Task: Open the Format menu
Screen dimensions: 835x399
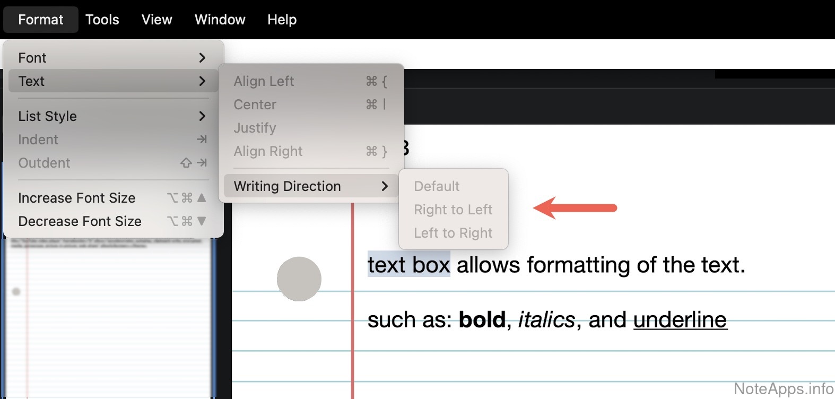Action: [41, 20]
